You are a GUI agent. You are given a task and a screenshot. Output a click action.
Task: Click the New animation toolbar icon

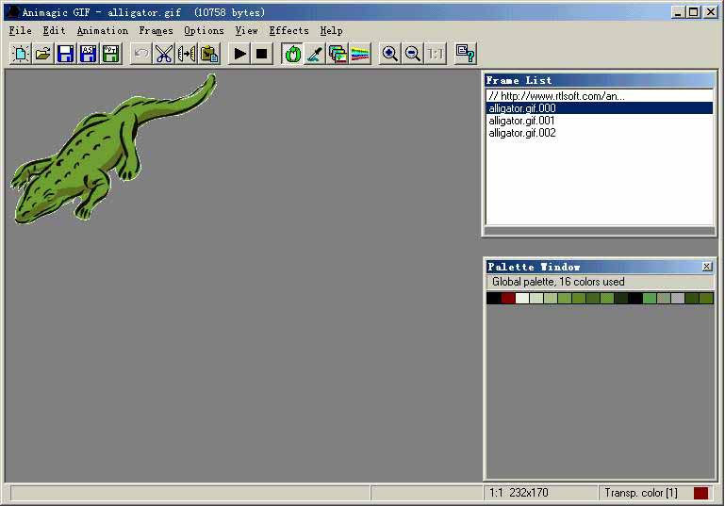click(21, 54)
